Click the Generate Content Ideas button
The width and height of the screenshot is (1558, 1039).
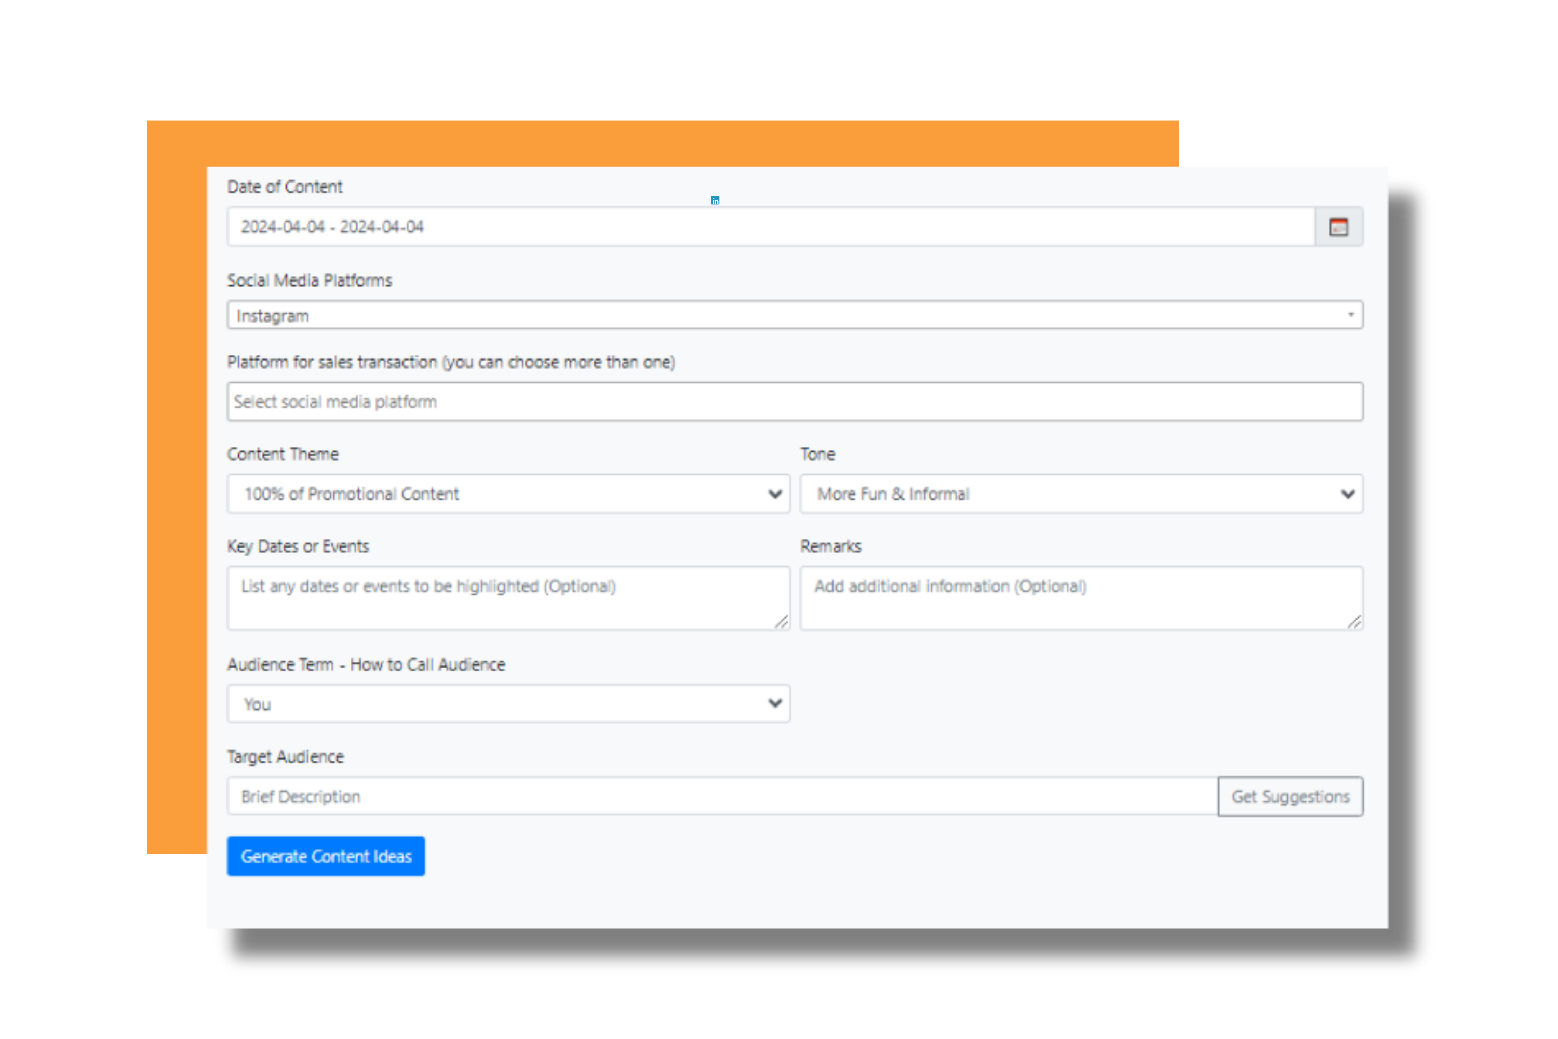coord(326,856)
